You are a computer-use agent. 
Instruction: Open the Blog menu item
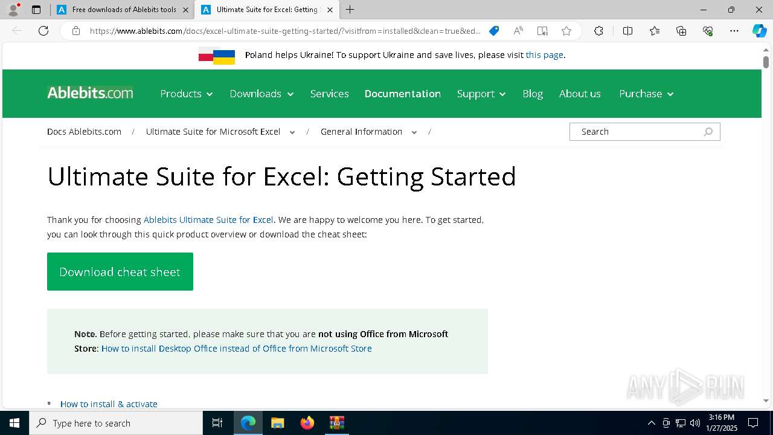tap(533, 94)
